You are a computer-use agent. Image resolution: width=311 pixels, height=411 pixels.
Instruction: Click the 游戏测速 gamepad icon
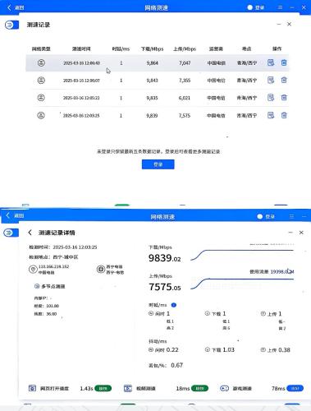click(224, 388)
